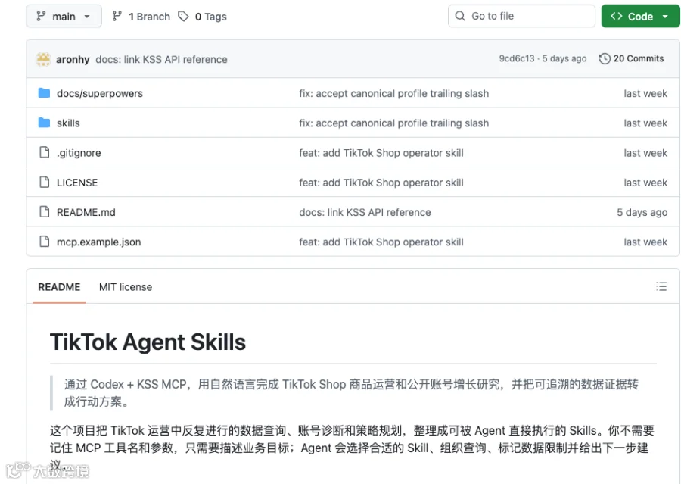Click the aronhy user avatar
Viewport: 681px width, 484px height.
43,59
